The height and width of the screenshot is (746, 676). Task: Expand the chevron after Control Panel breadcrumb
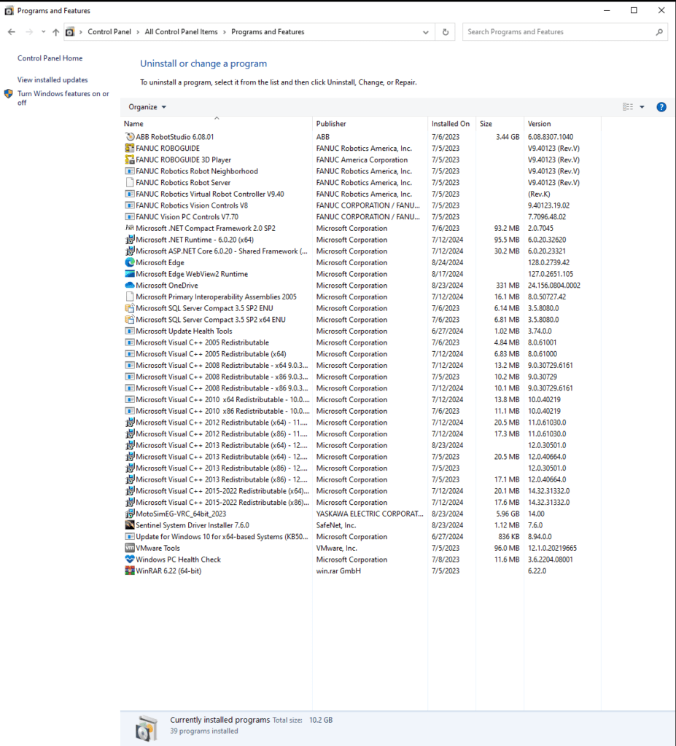coord(138,32)
